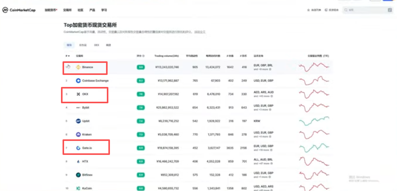The width and height of the screenshot is (397, 191).
Task: Select the 现货 spot tab
Action: coord(69,45)
